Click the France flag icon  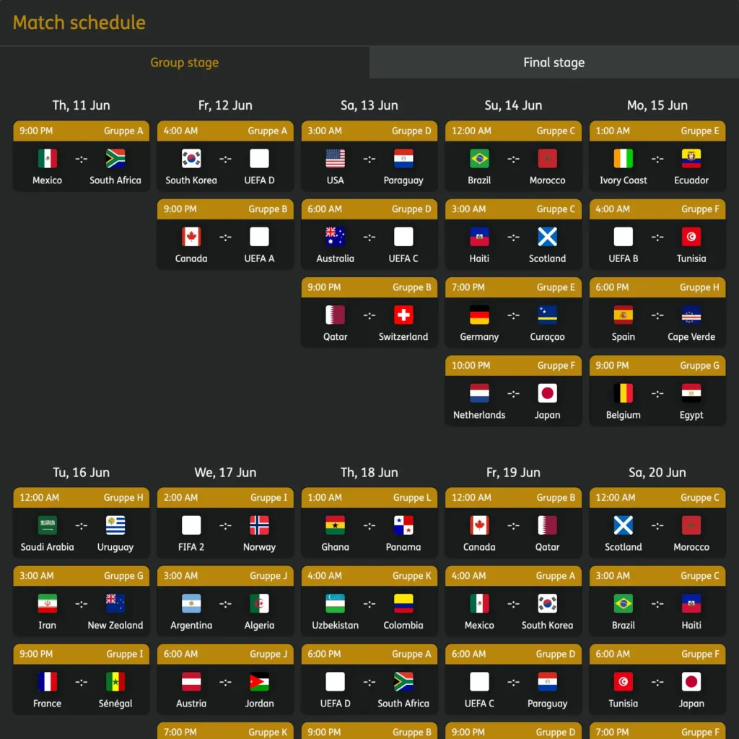click(48, 681)
